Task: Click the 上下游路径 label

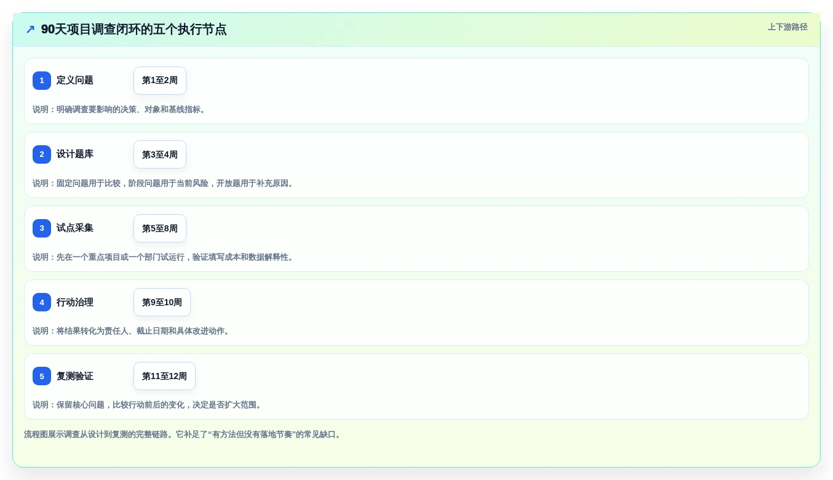Action: click(x=787, y=27)
